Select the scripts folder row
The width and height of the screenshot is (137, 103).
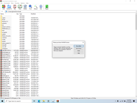20,40
